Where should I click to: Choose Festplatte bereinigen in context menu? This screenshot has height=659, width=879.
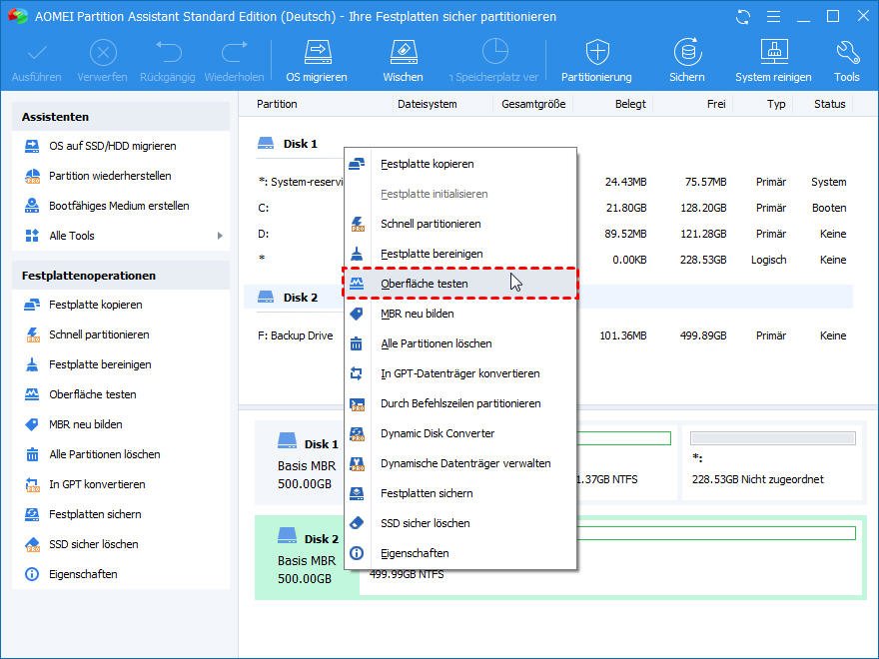coord(460,254)
